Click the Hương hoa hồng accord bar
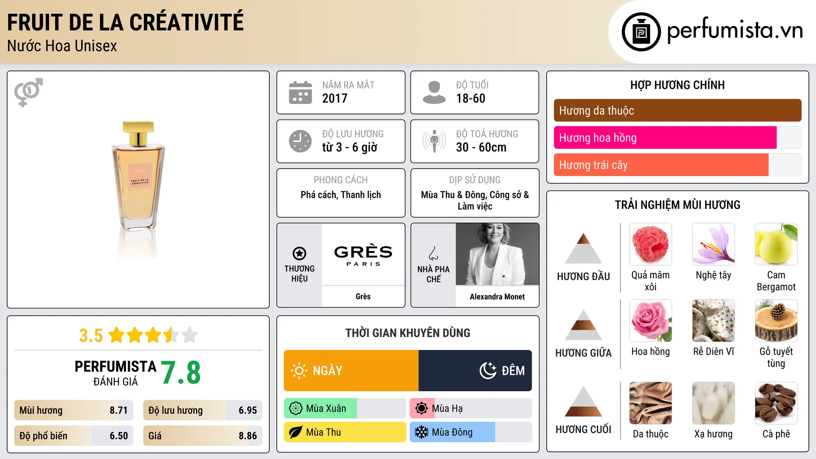Viewport: 816px width, 459px height. click(677, 137)
